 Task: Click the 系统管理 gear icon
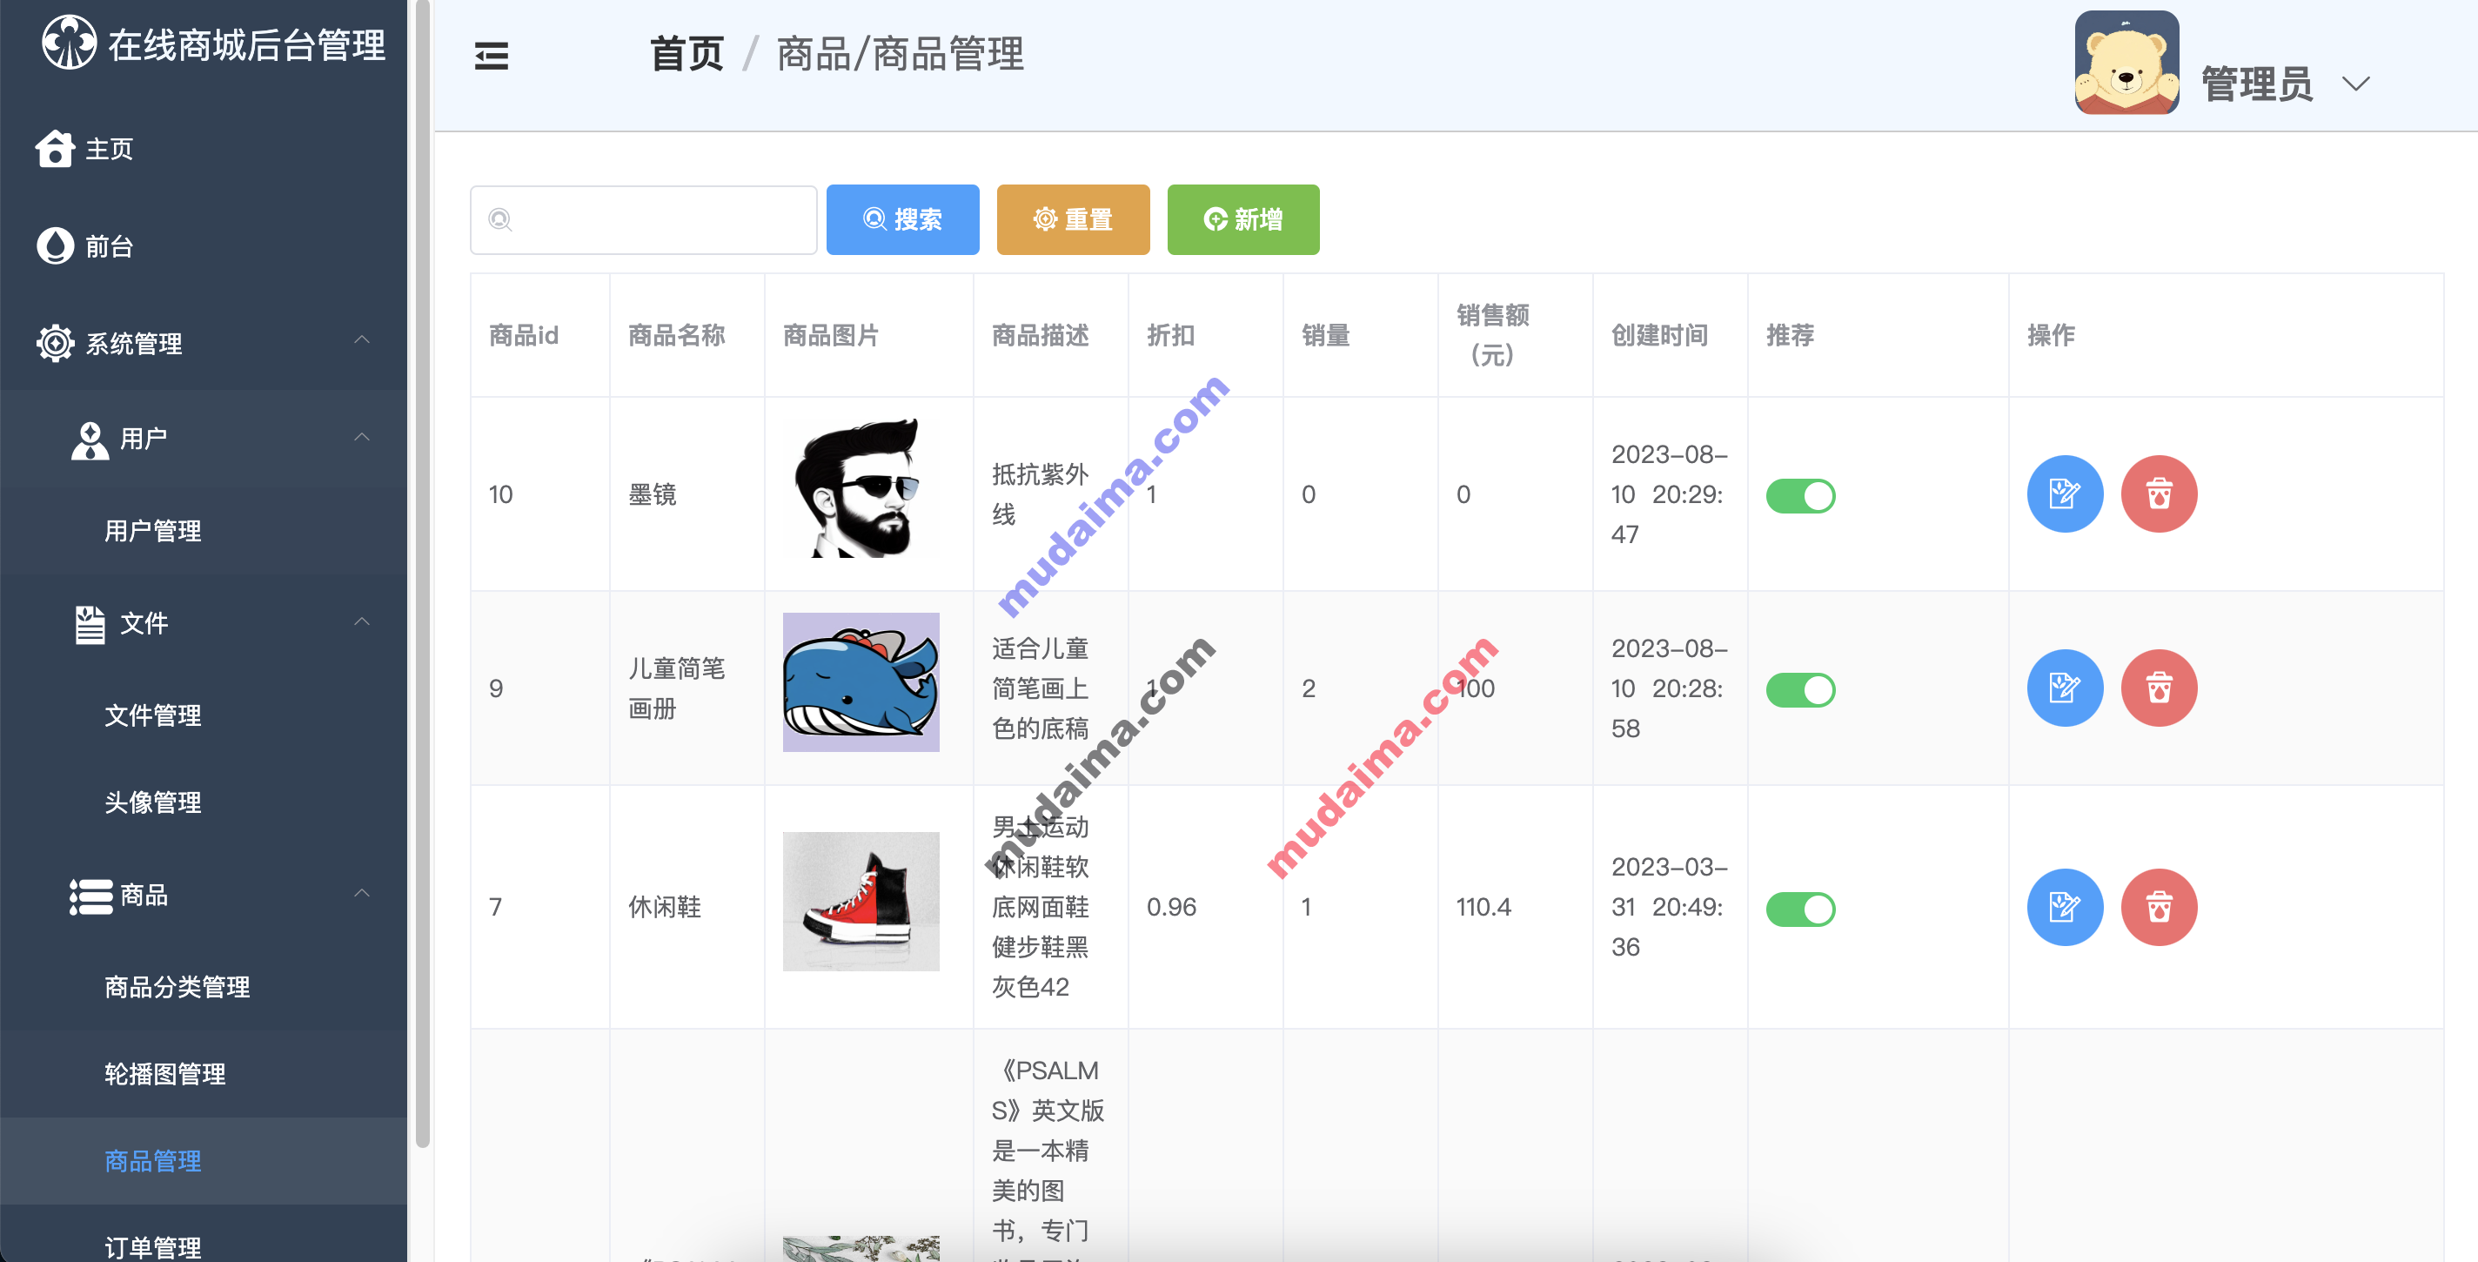55,342
